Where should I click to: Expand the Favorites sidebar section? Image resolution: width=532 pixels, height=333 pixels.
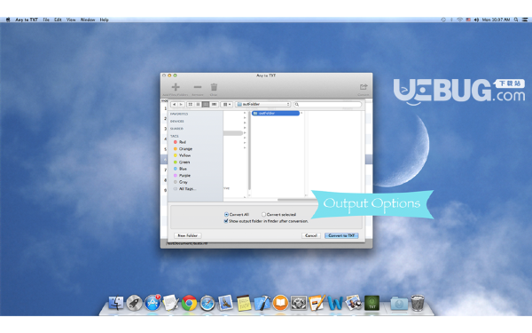tap(179, 114)
